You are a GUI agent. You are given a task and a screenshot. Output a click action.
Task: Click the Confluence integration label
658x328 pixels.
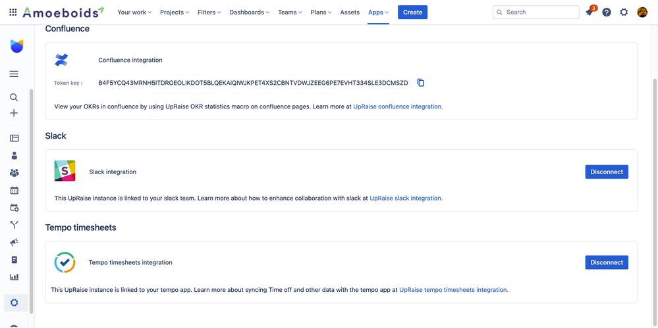coord(130,60)
